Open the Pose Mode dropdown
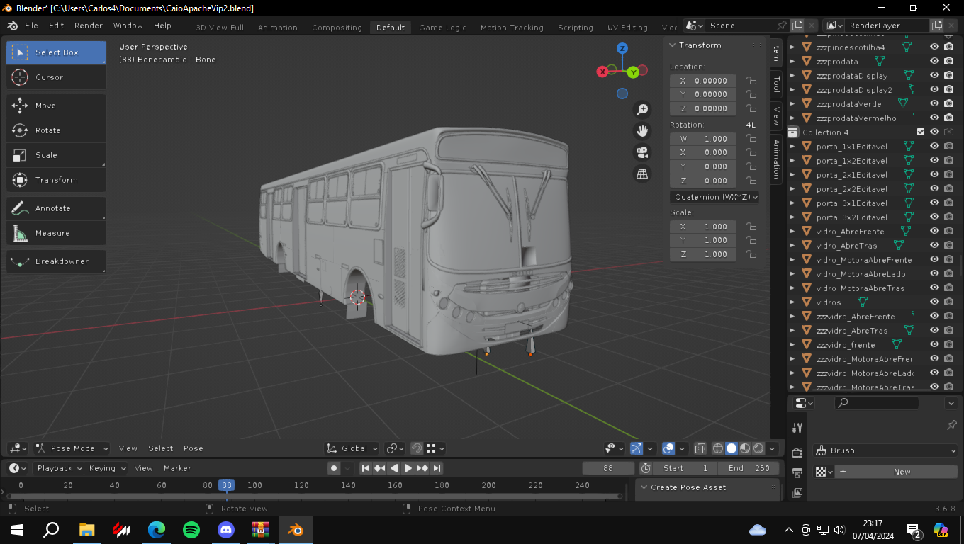 click(x=72, y=448)
